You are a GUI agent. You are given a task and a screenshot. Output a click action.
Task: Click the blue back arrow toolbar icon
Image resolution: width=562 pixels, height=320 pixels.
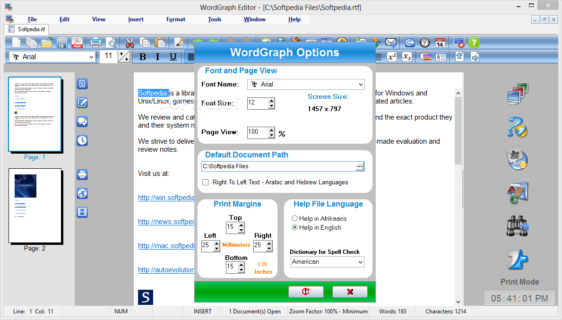(410, 43)
